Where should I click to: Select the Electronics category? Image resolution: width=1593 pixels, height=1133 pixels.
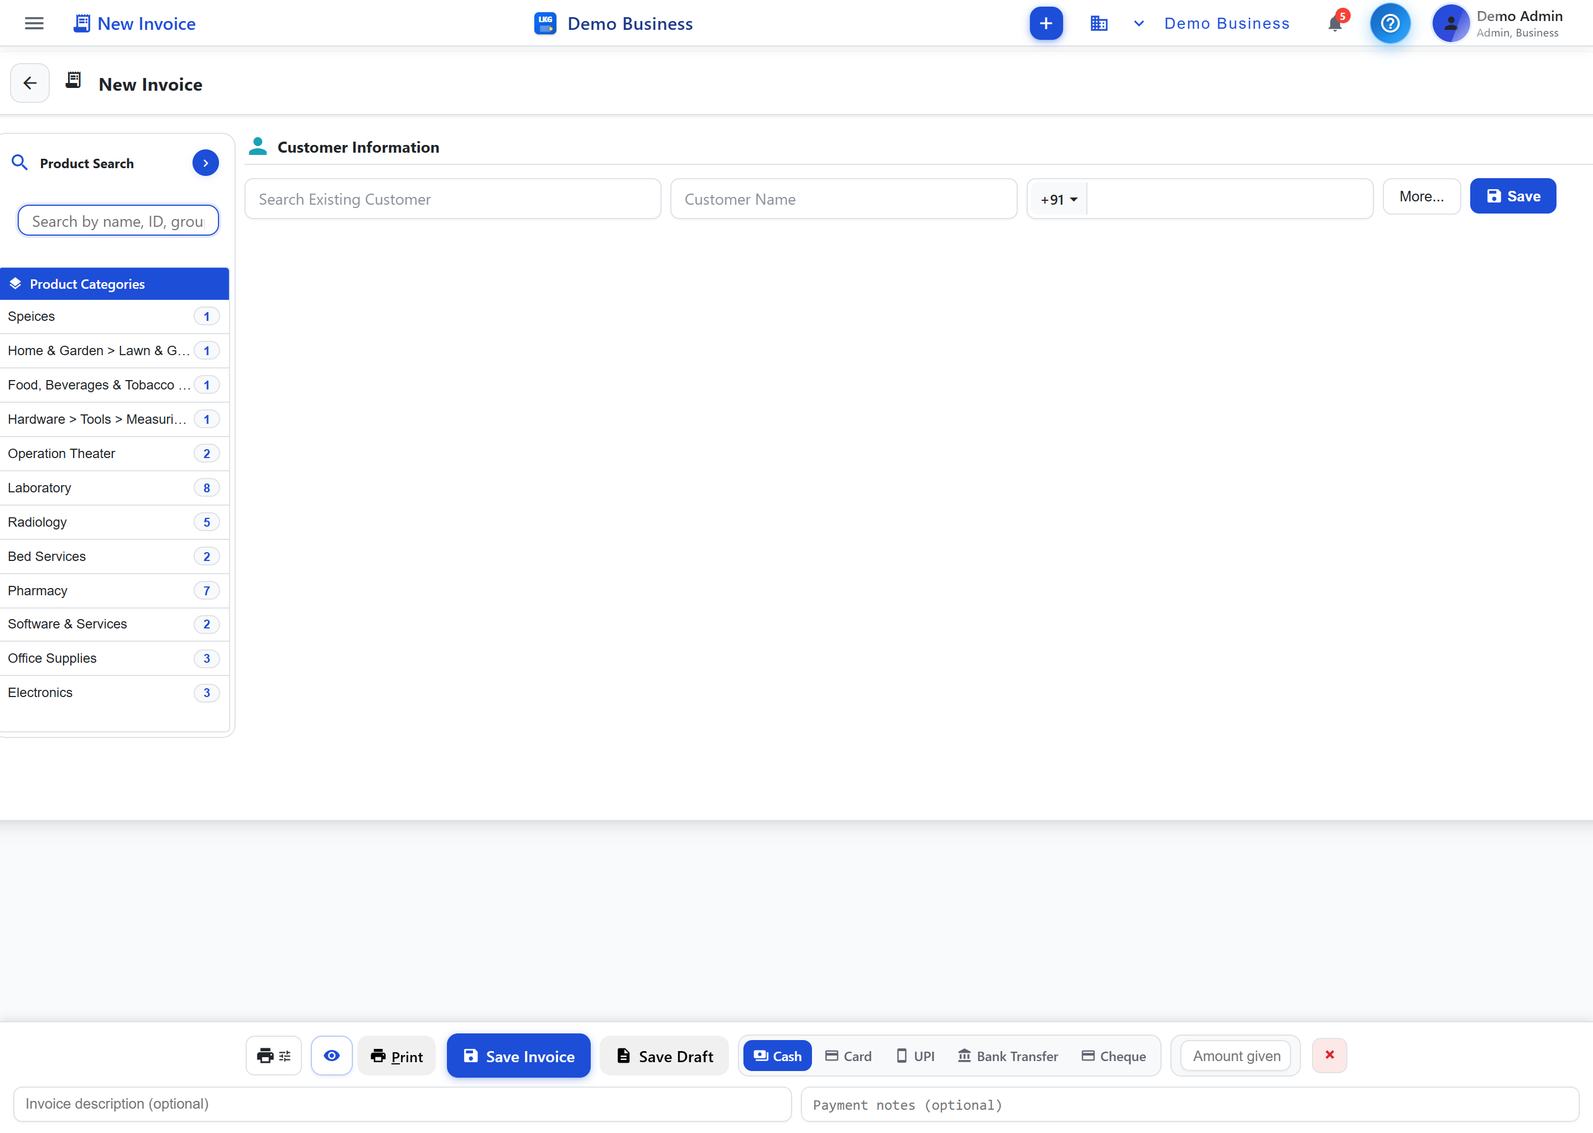coord(114,693)
